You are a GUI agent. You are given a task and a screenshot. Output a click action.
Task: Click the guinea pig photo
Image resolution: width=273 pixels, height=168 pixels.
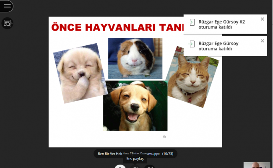(135, 58)
